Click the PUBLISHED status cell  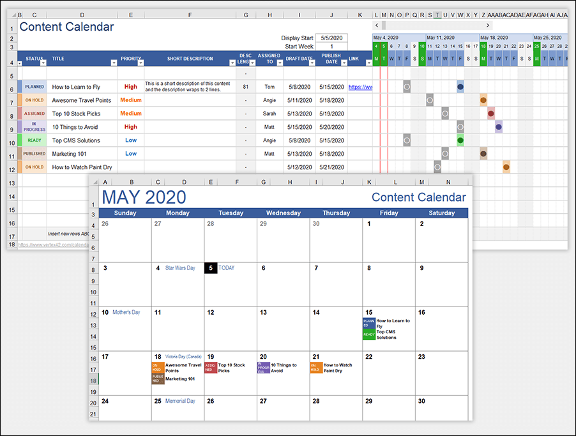(x=34, y=154)
